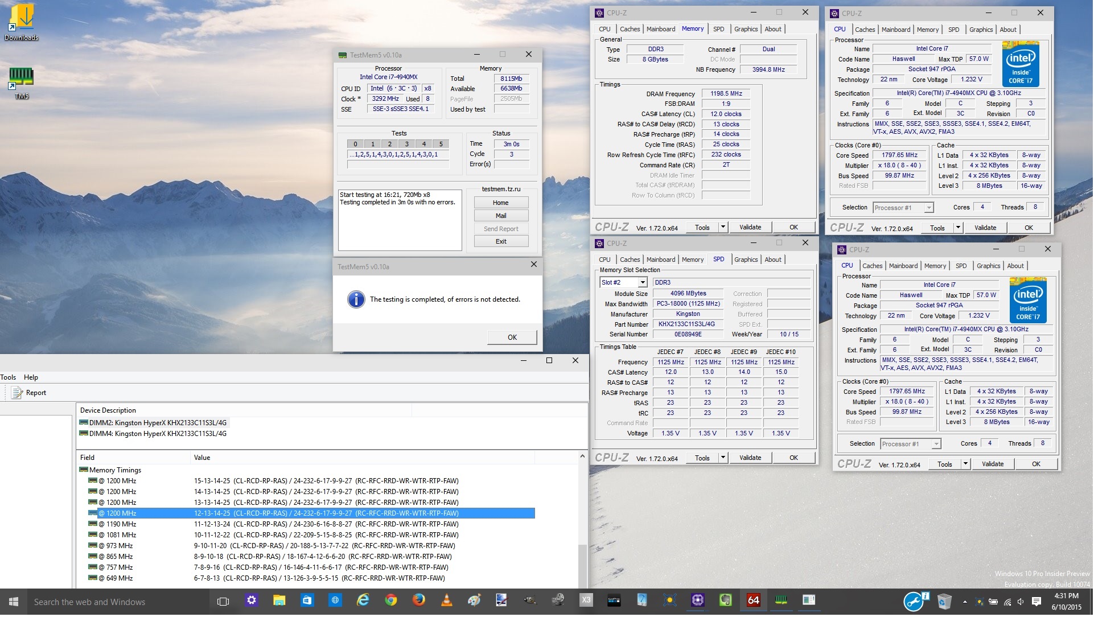
Task: Switch to Mainboard tab in CPU-Z SPD window
Action: click(x=661, y=261)
